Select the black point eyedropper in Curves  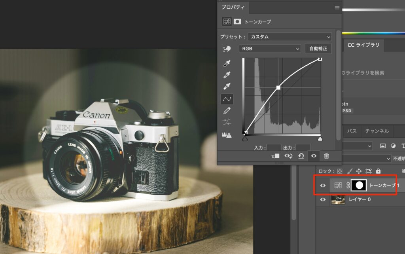[227, 63]
